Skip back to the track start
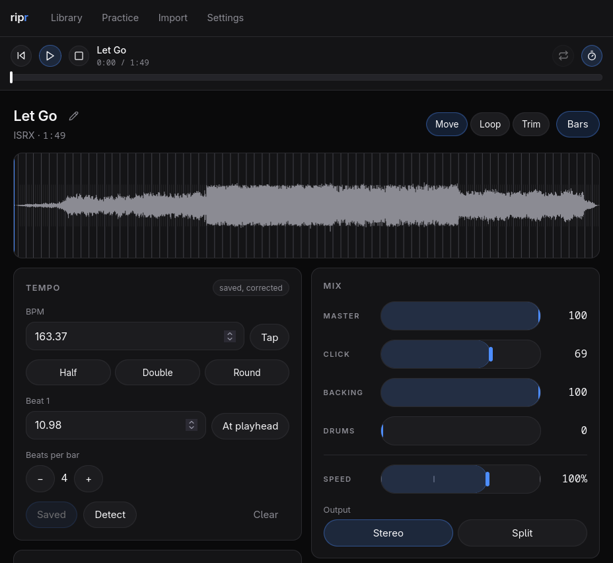613x563 pixels. pos(21,56)
